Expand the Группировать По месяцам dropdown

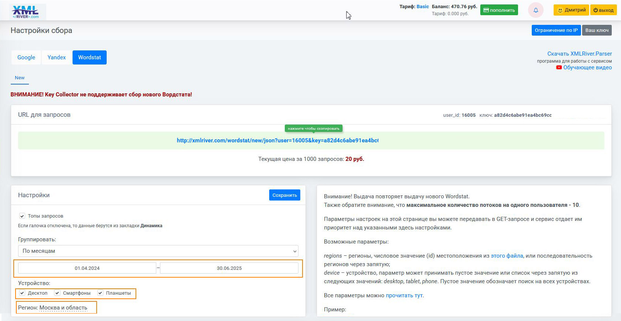pyautogui.click(x=158, y=251)
